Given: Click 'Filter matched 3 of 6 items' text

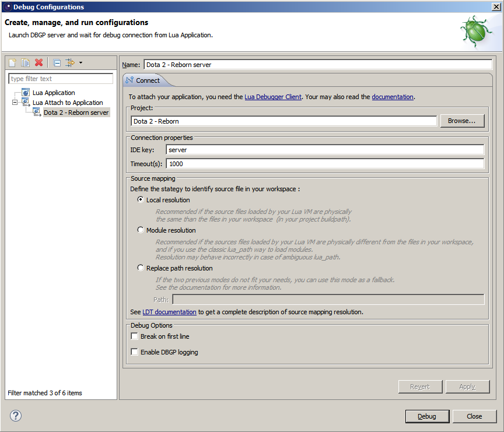Looking at the screenshot, I should [x=45, y=393].
